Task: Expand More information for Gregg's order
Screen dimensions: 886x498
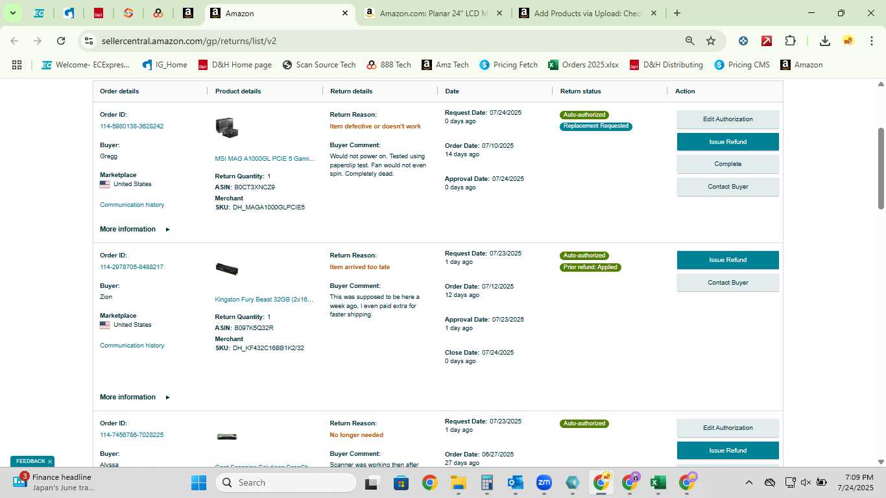Action: [135, 230]
